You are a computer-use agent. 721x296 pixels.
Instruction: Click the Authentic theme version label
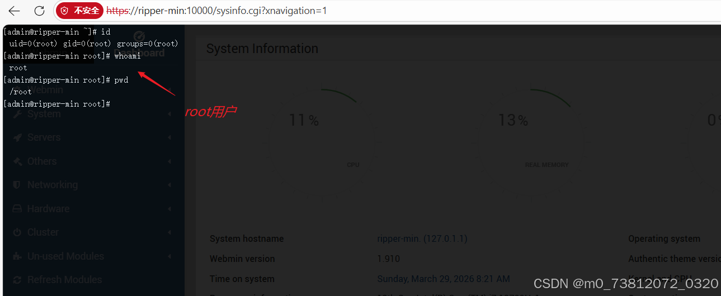pyautogui.click(x=674, y=259)
